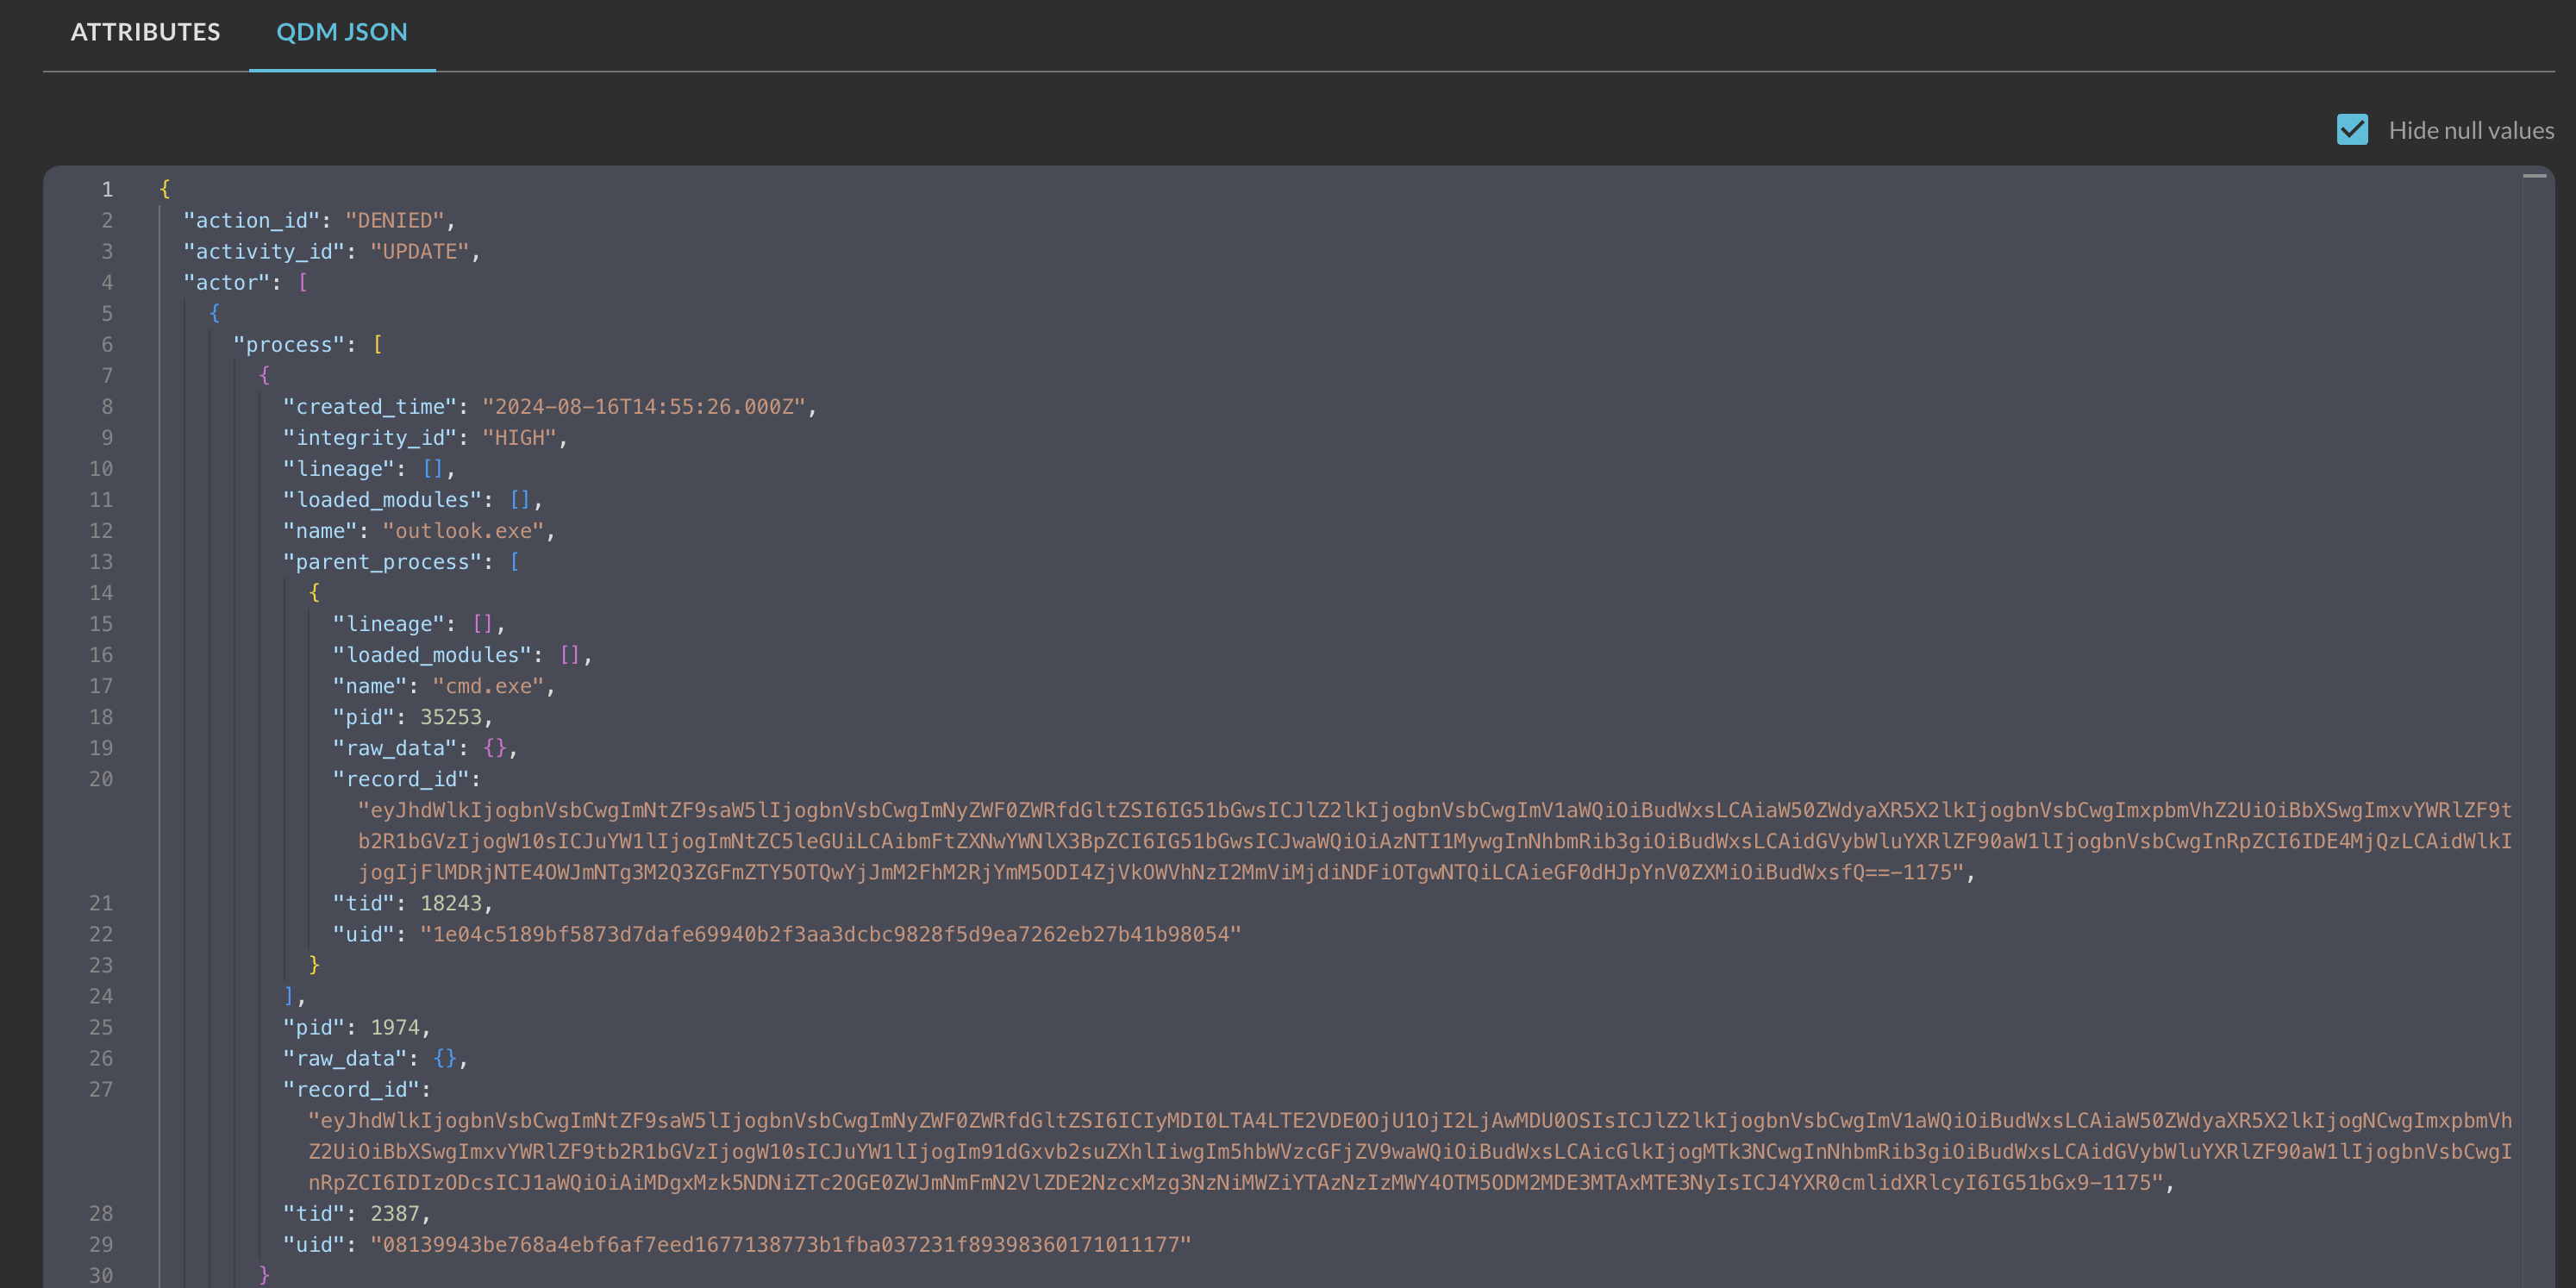
Task: Click the uid value starting with 08139943be
Action: (781, 1244)
